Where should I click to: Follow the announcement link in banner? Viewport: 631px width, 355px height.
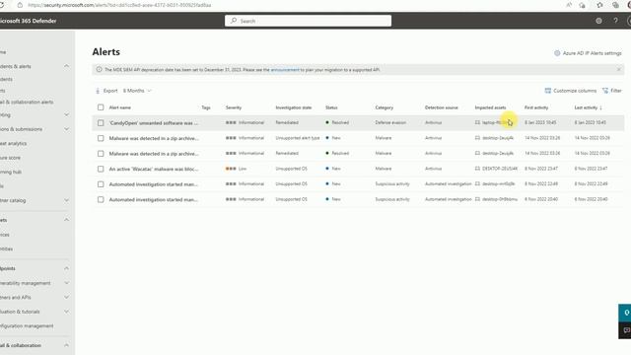pyautogui.click(x=285, y=70)
